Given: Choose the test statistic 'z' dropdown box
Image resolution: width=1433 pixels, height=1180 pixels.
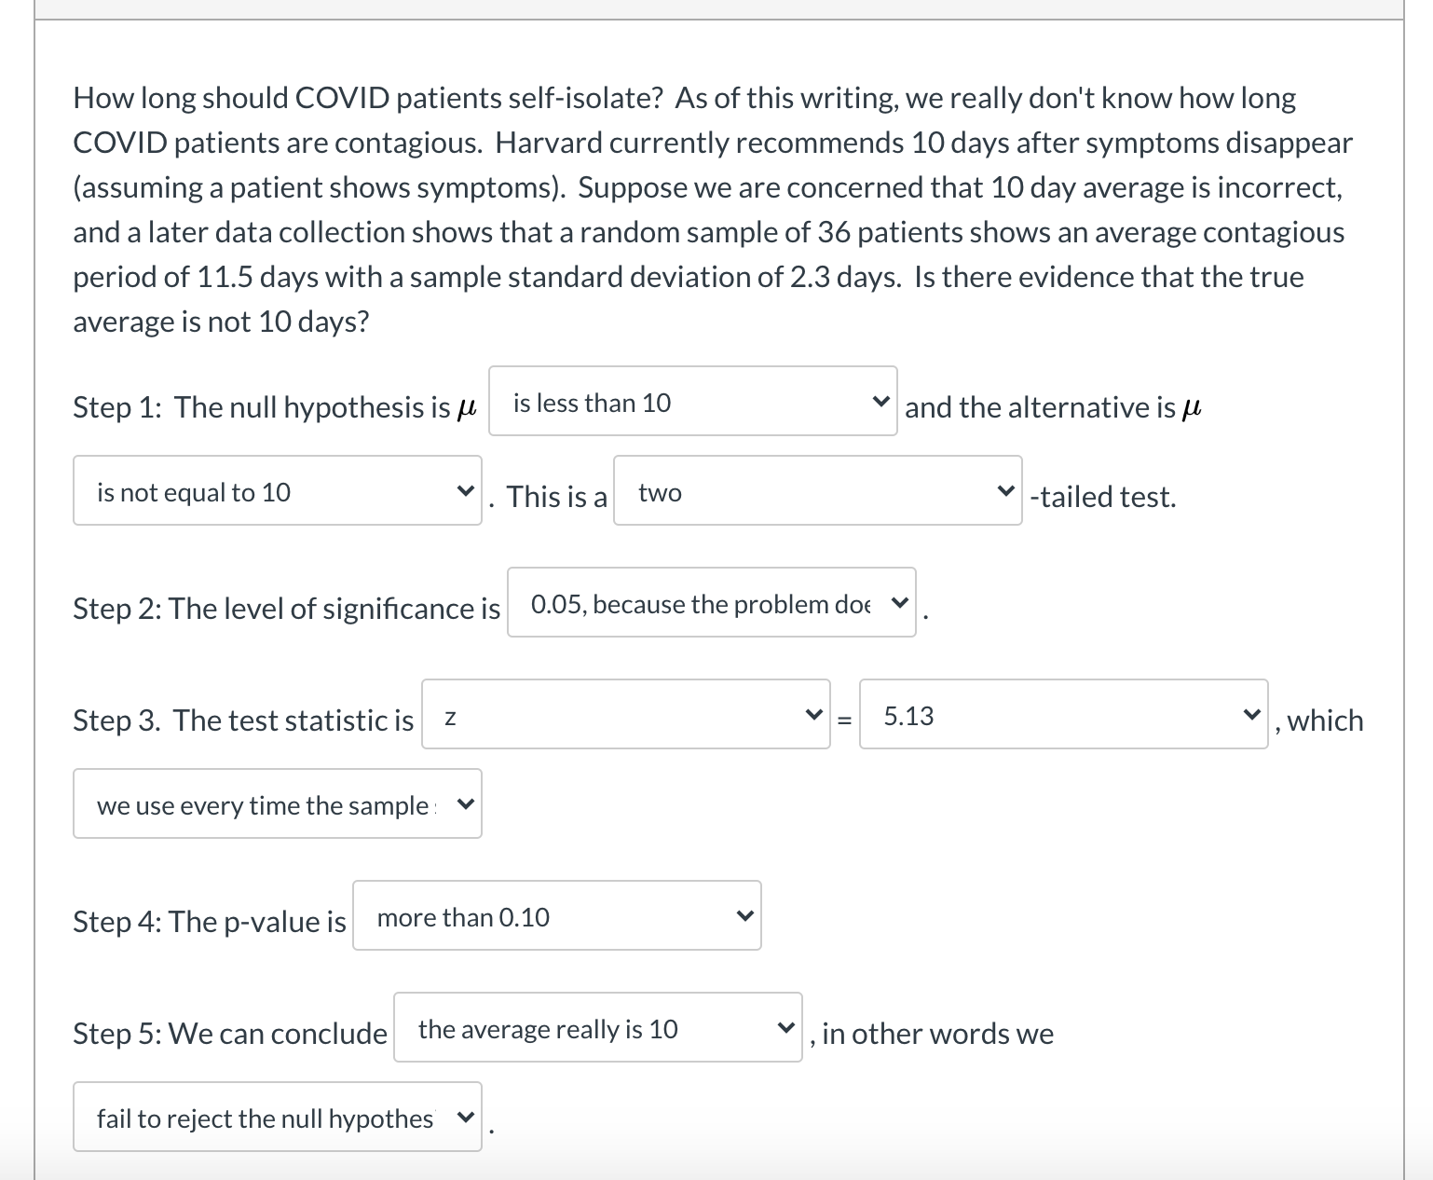Looking at the screenshot, I should [625, 716].
